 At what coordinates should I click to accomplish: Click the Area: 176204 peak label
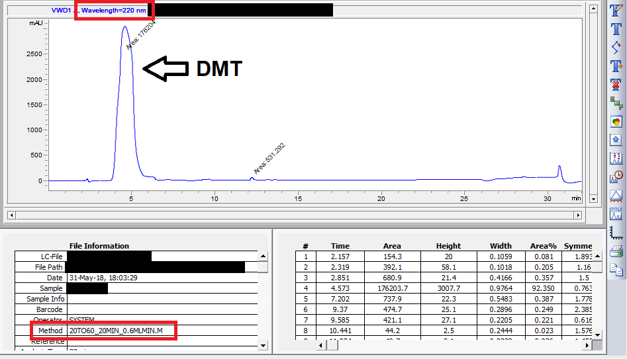point(141,35)
